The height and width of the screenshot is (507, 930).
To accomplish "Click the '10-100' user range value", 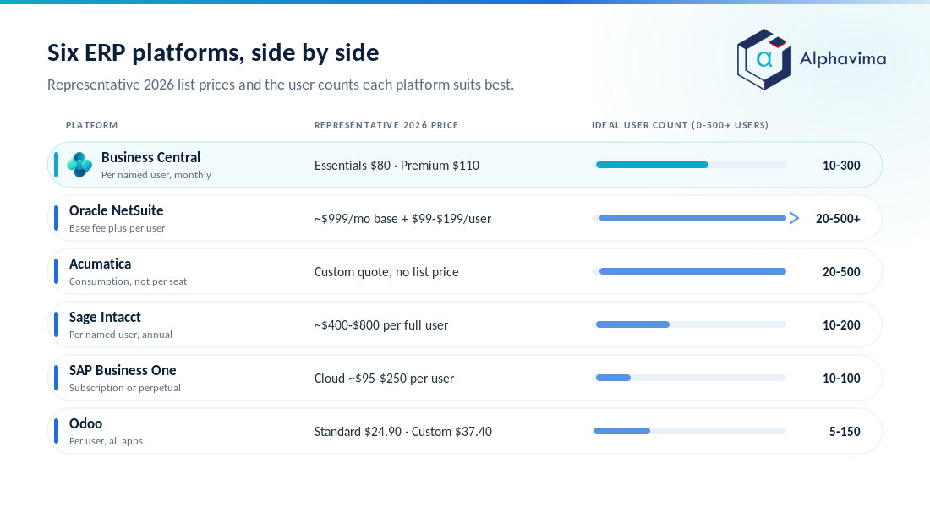I will coord(841,379).
